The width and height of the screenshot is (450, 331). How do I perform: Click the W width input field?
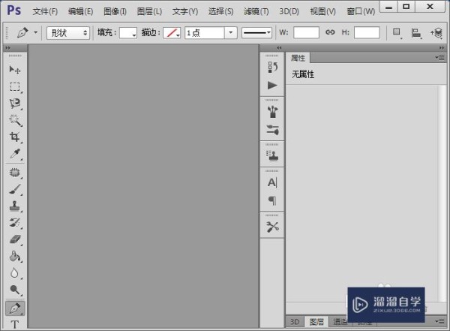307,32
